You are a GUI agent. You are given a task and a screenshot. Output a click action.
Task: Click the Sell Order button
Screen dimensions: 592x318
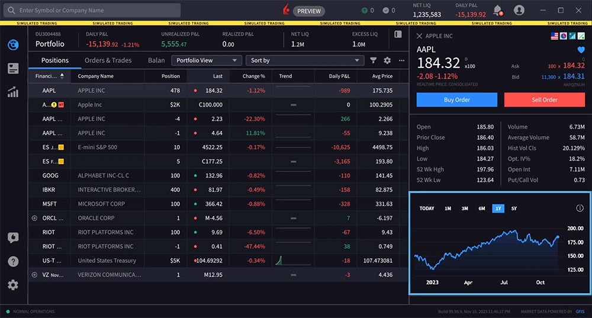(x=544, y=99)
